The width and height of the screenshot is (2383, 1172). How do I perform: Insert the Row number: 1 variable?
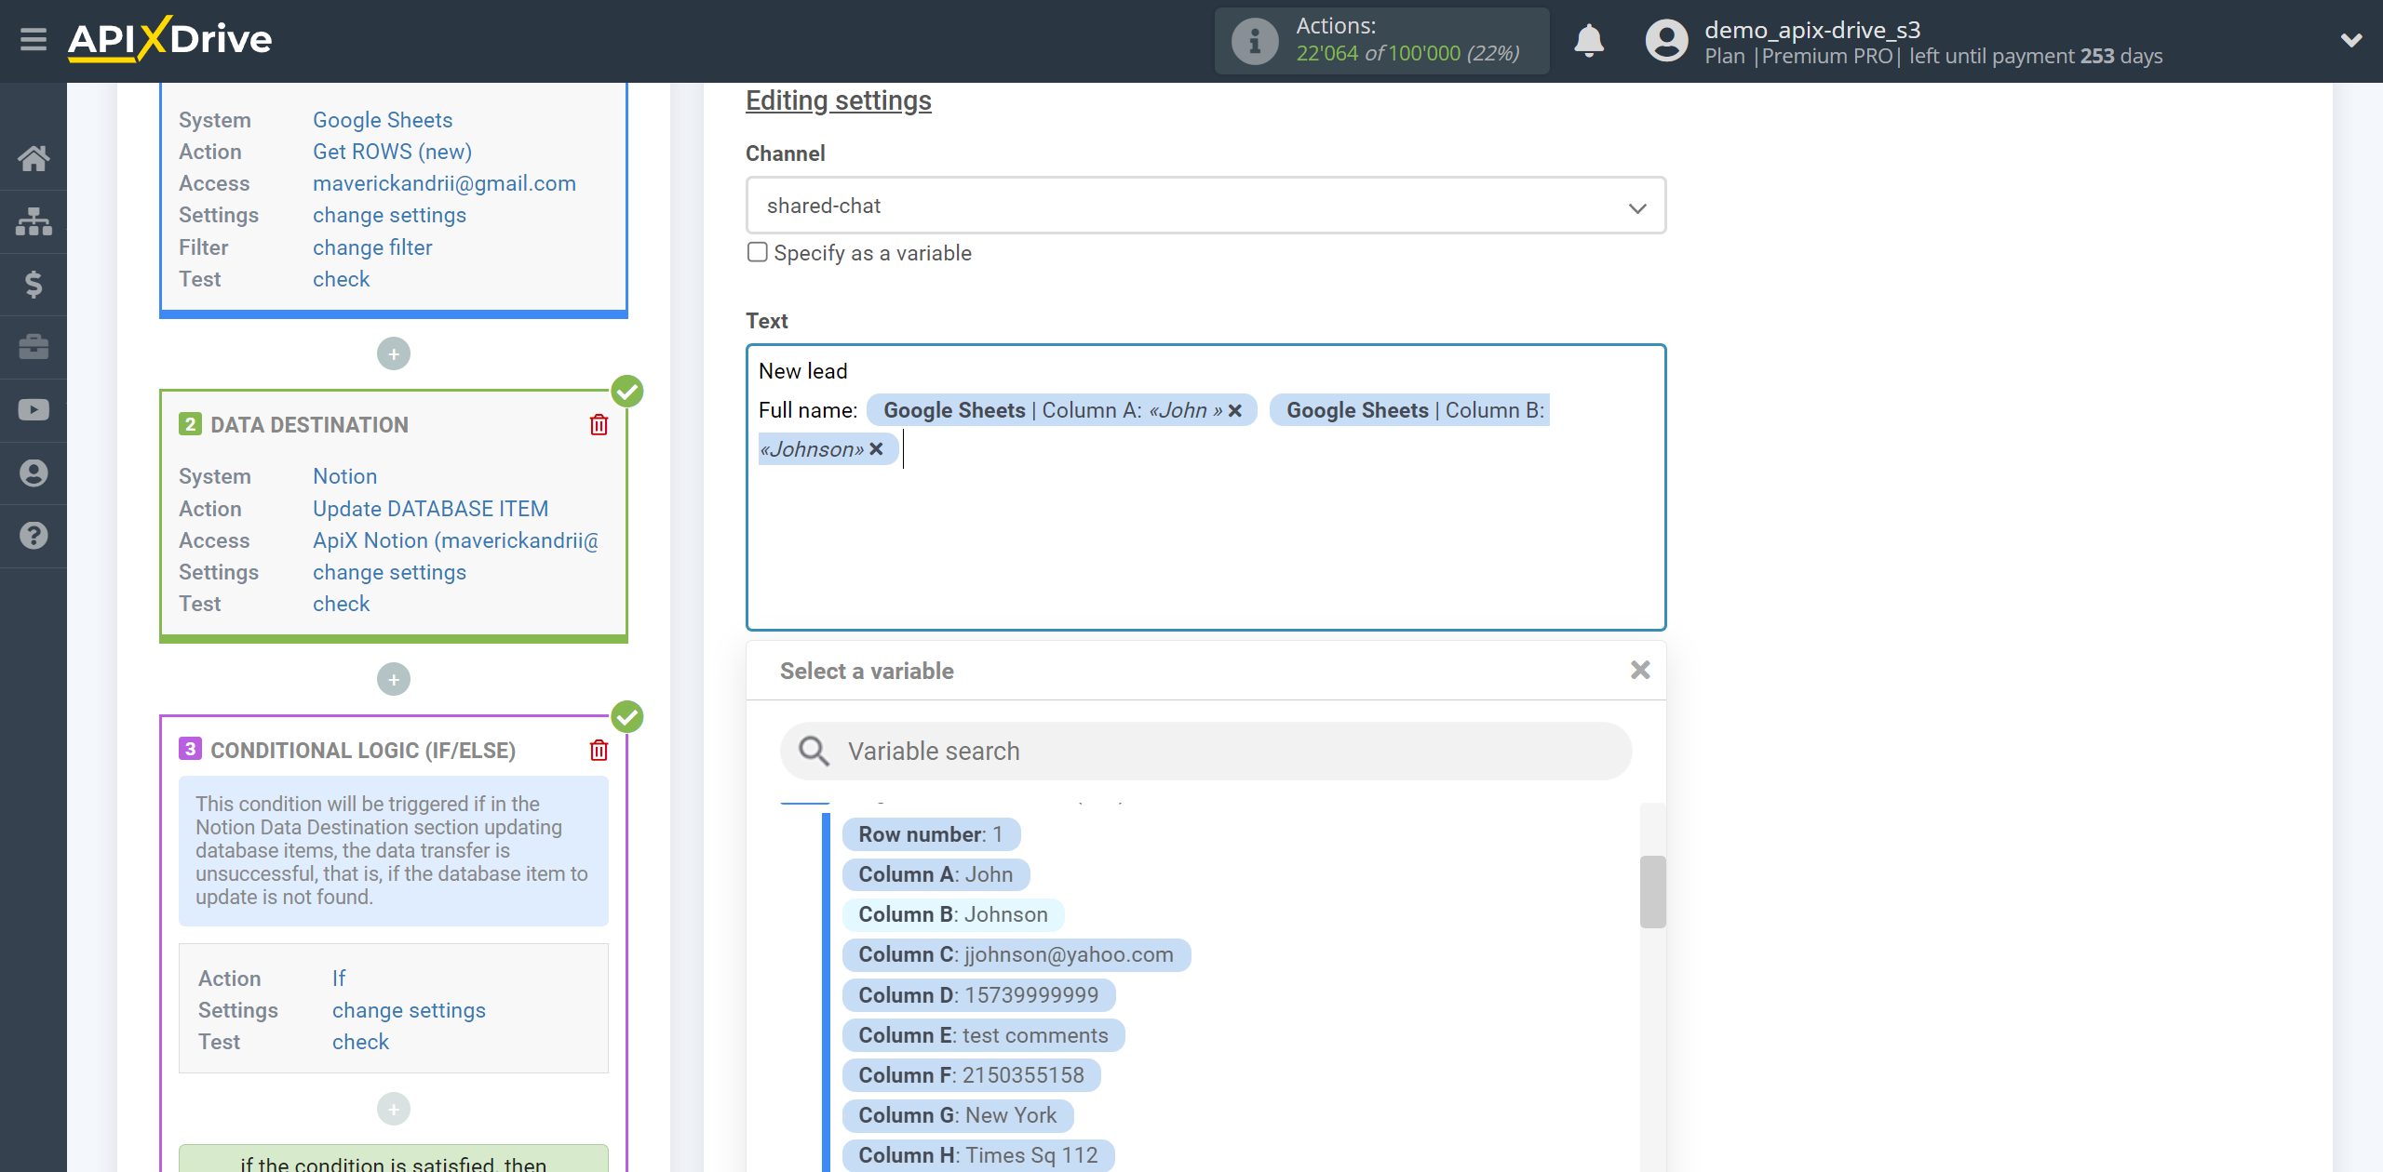[931, 834]
